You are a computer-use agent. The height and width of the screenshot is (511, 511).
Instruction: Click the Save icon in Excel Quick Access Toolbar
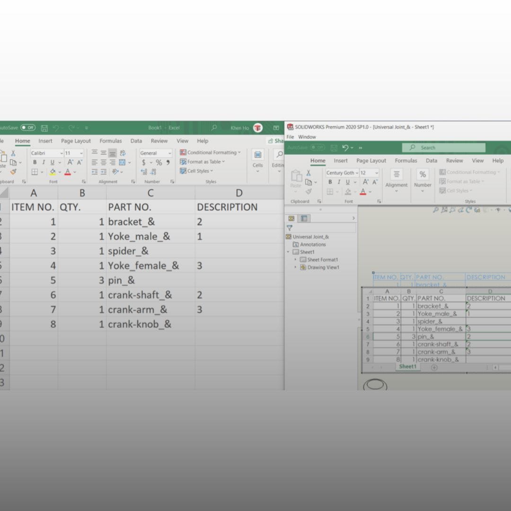pyautogui.click(x=44, y=127)
